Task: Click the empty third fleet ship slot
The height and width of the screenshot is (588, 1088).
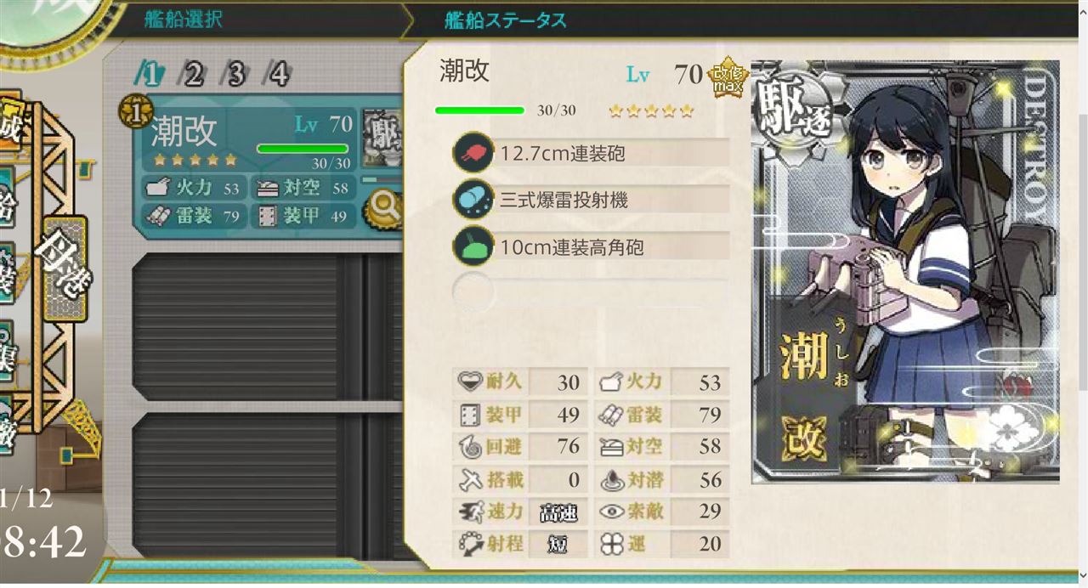Action: pyautogui.click(x=268, y=486)
